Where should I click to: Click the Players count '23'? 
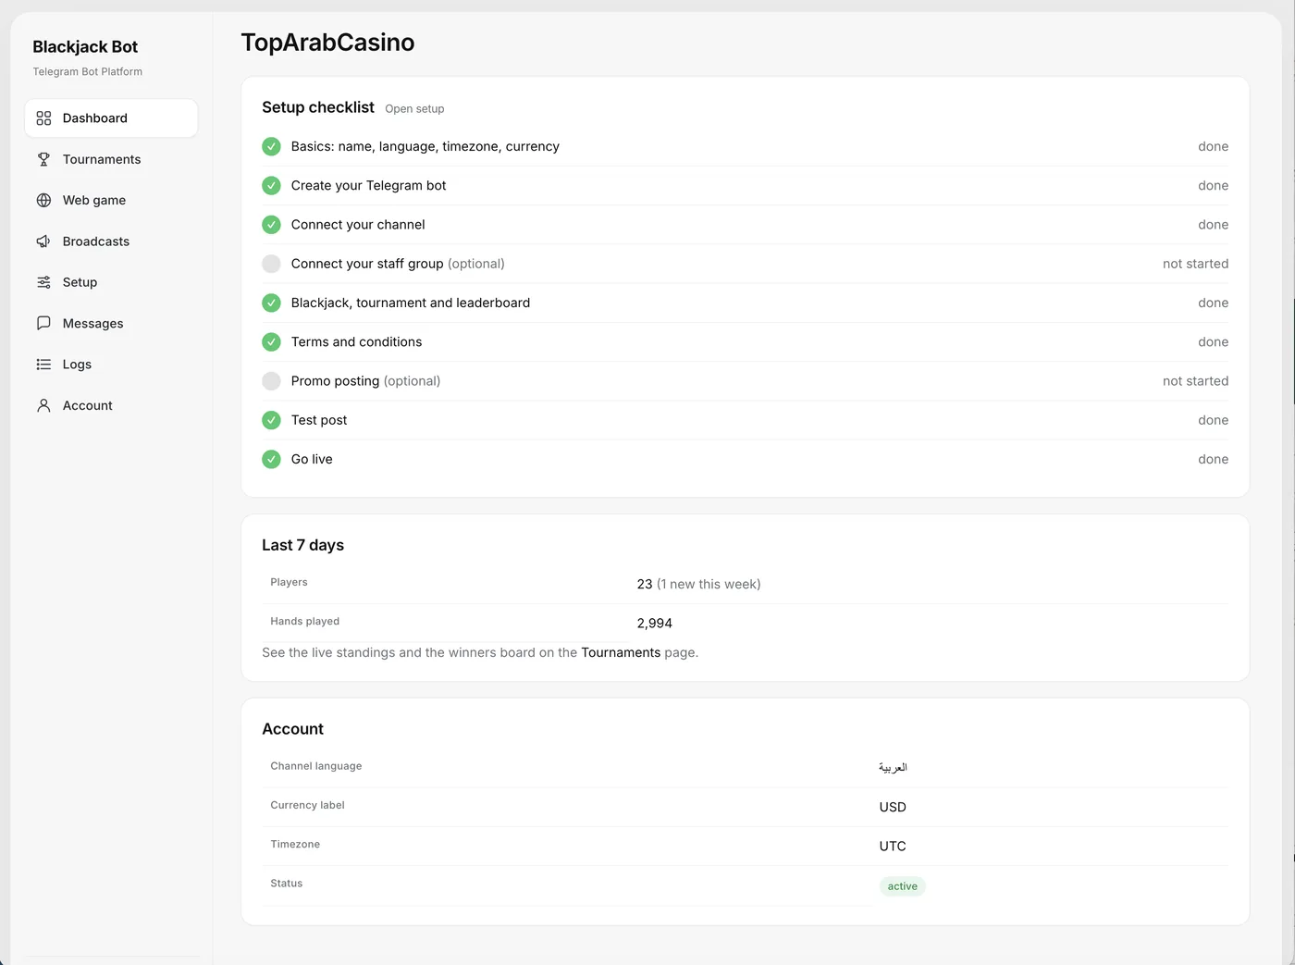[645, 585]
